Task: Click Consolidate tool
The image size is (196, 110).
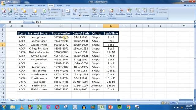Action: pyautogui.click(x=120, y=12)
